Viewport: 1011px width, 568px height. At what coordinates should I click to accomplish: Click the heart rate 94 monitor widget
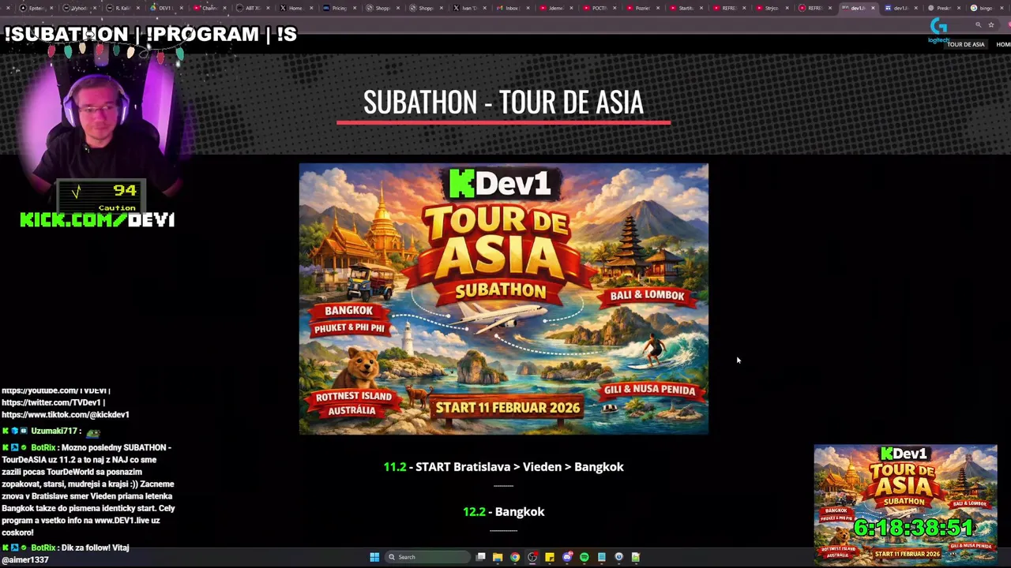pyautogui.click(x=101, y=195)
